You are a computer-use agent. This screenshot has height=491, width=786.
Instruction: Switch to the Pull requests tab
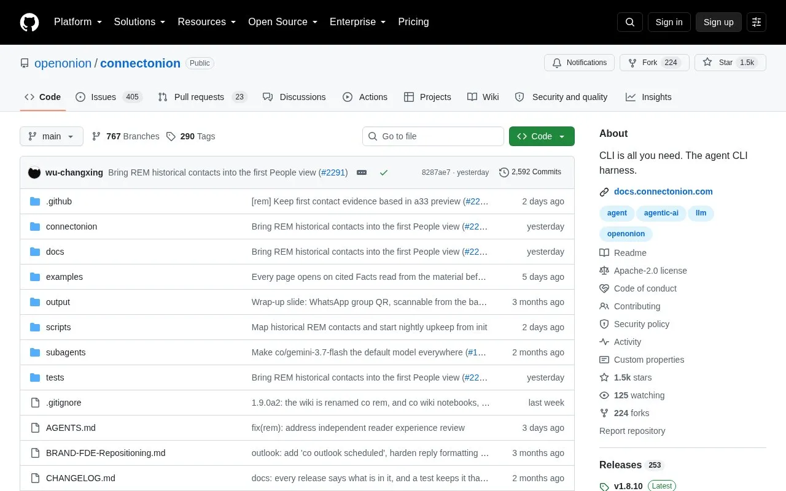click(202, 97)
